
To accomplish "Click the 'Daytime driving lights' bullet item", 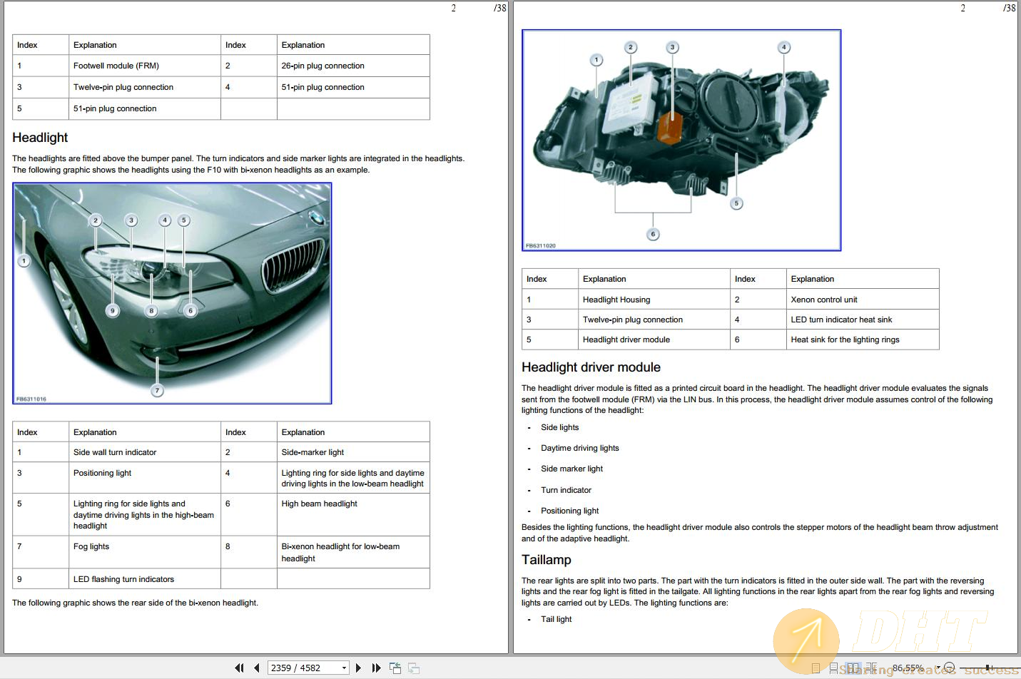I will pyautogui.click(x=579, y=448).
